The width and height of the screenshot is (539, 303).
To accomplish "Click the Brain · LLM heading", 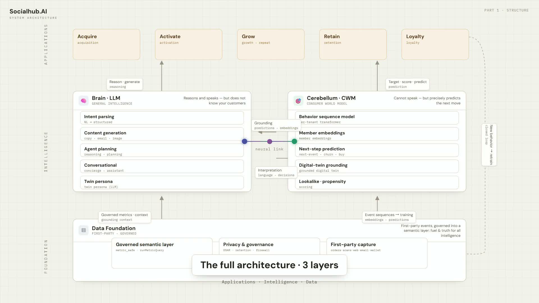I will click(x=106, y=98).
